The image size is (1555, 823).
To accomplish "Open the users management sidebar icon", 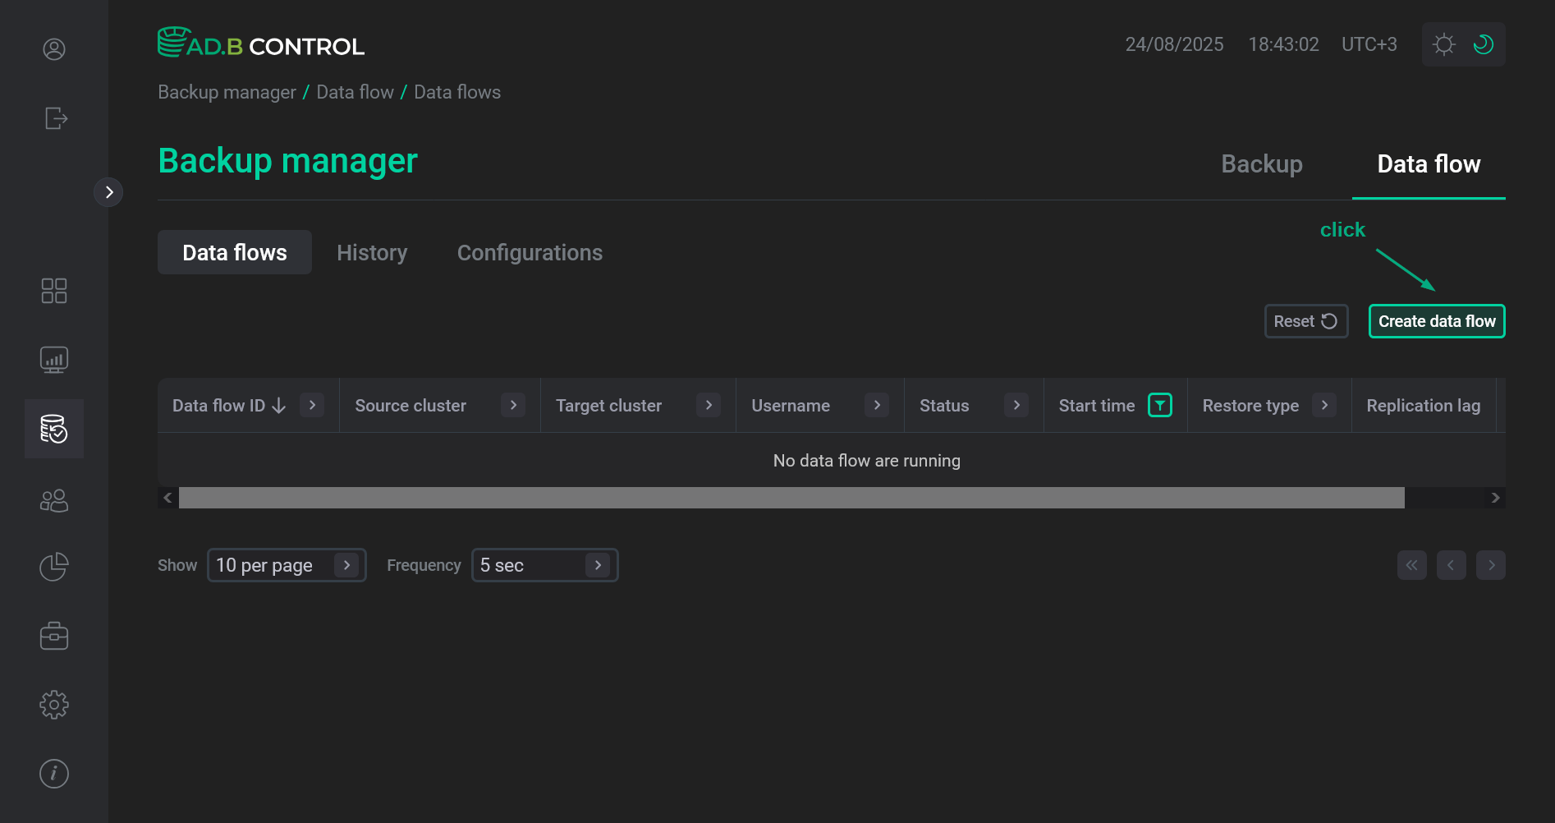I will (x=54, y=499).
